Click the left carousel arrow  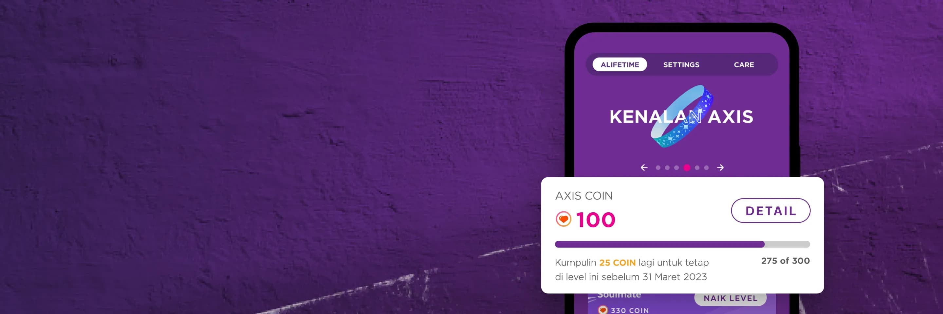tap(644, 167)
